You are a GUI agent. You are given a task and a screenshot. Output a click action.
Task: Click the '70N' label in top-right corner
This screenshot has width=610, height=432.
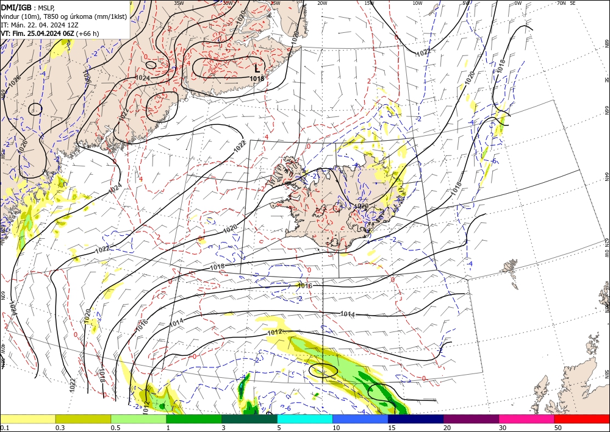(561, 3)
